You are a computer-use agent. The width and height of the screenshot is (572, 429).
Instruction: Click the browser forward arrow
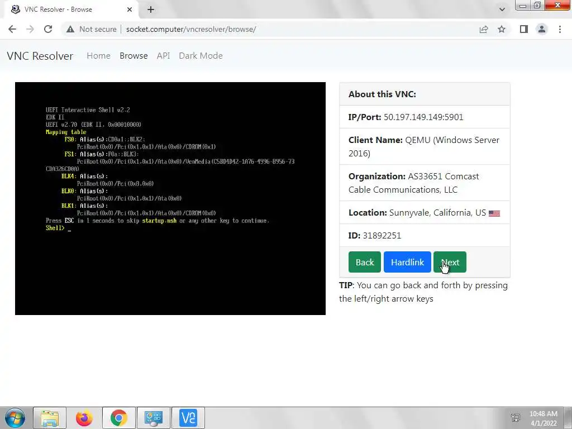[30, 29]
